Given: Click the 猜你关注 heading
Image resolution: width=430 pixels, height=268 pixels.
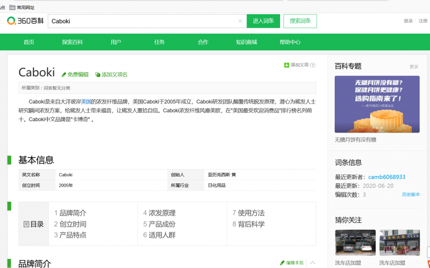Looking at the screenshot, I should (x=348, y=220).
